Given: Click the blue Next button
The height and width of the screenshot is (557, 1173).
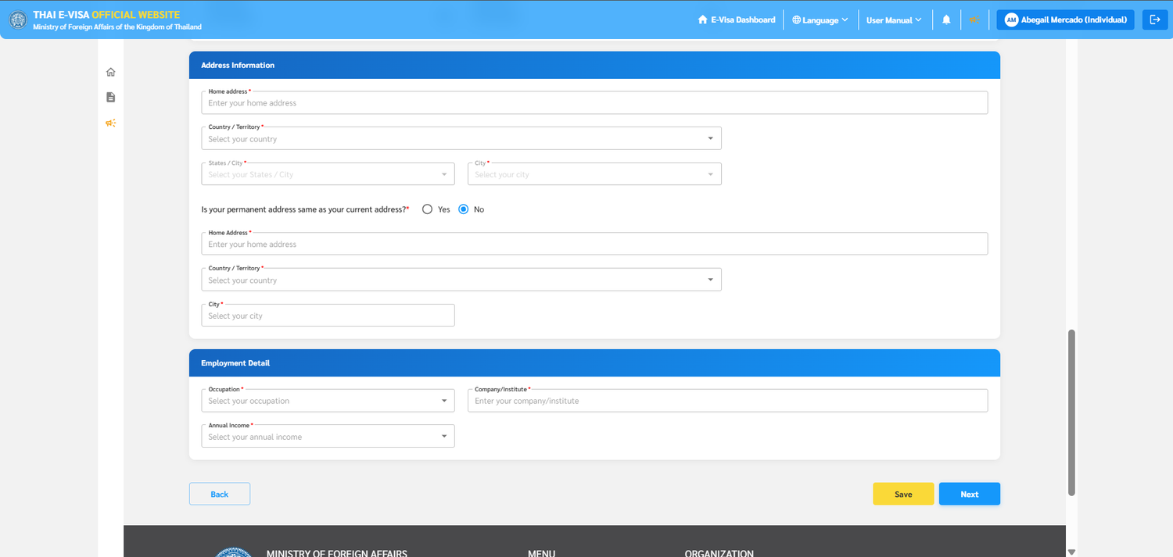Looking at the screenshot, I should coord(970,494).
